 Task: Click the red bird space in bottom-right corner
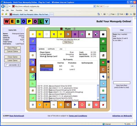[x=103, y=105]
